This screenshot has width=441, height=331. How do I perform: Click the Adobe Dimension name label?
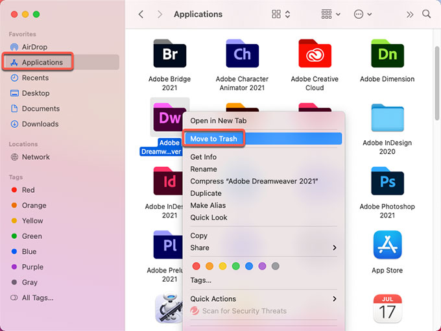pyautogui.click(x=387, y=79)
